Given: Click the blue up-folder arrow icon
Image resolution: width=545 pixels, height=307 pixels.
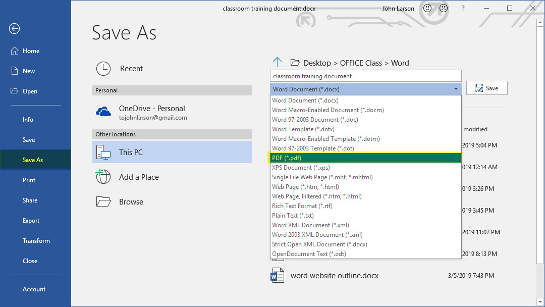Looking at the screenshot, I should pos(277,63).
